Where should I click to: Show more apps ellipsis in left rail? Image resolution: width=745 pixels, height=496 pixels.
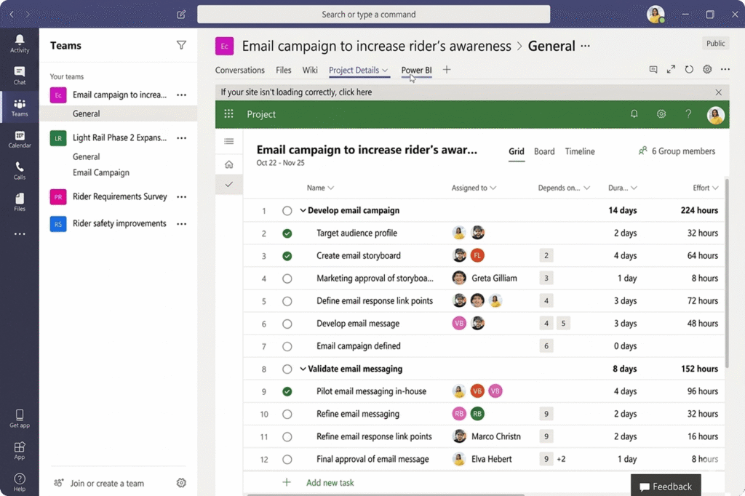[x=20, y=233]
